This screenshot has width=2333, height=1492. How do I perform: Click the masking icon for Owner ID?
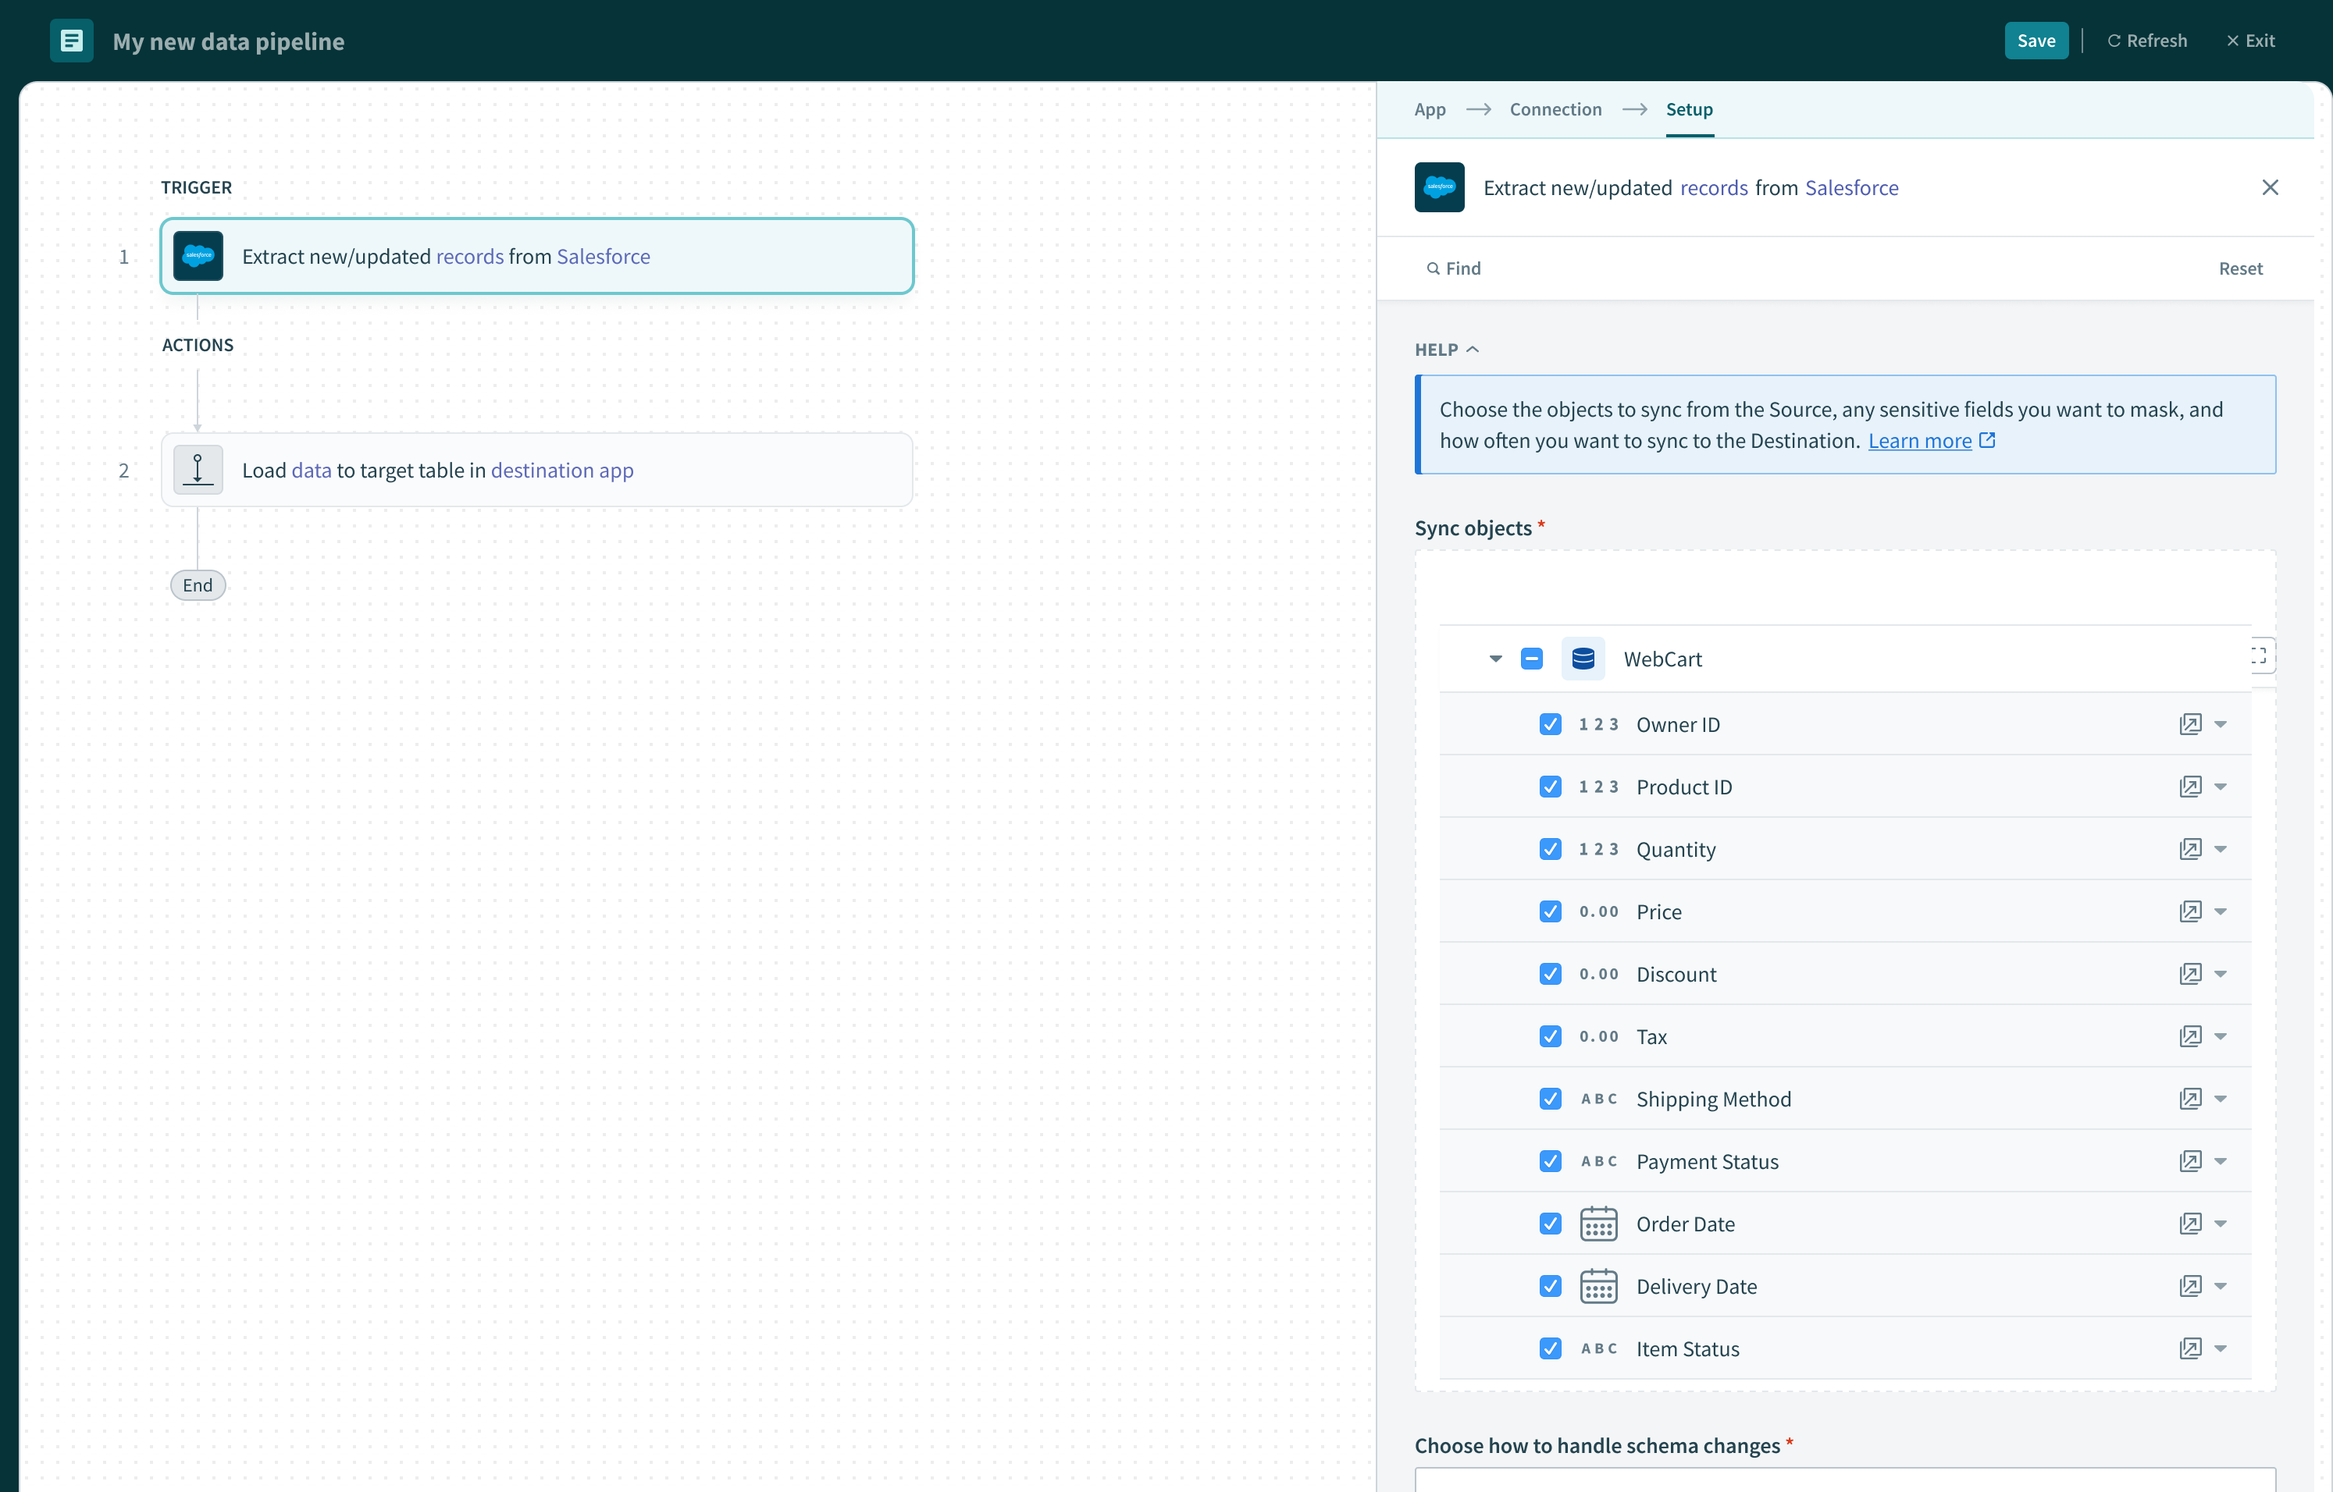(2189, 725)
